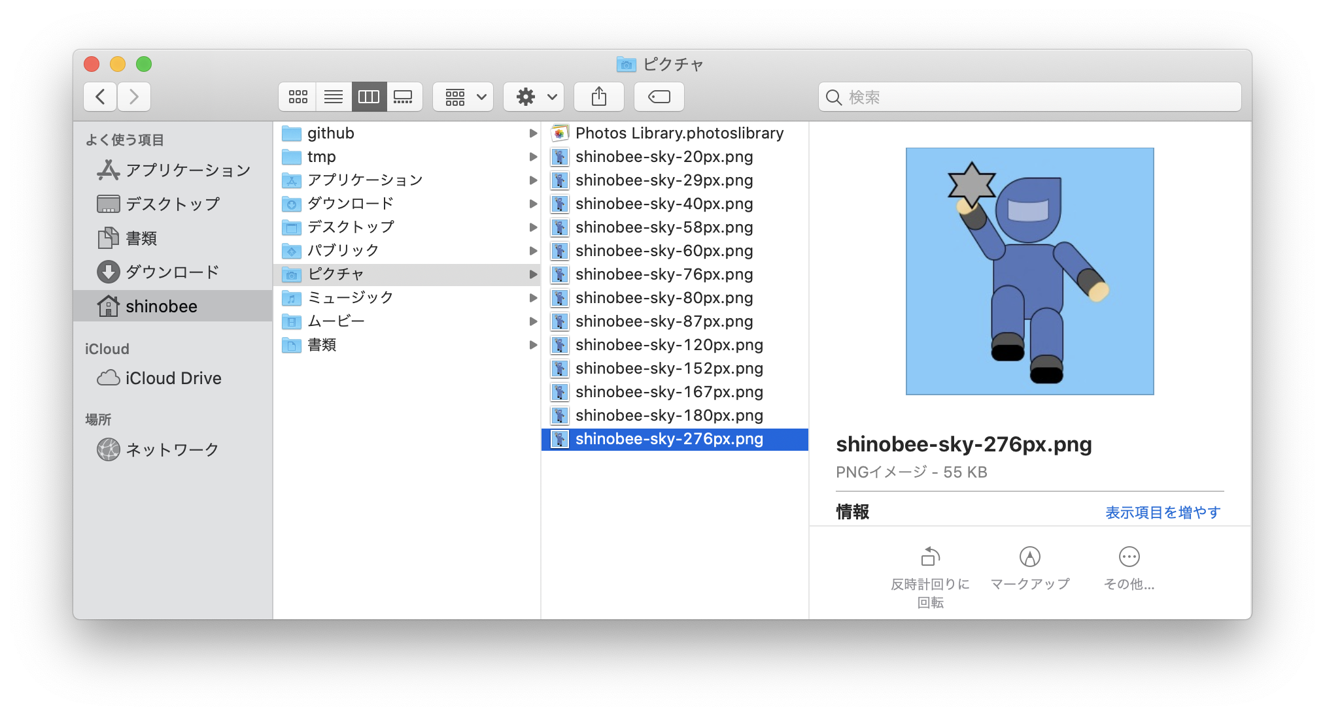Select shinobee home in the sidebar
Screen dimensions: 1325x716
click(173, 306)
